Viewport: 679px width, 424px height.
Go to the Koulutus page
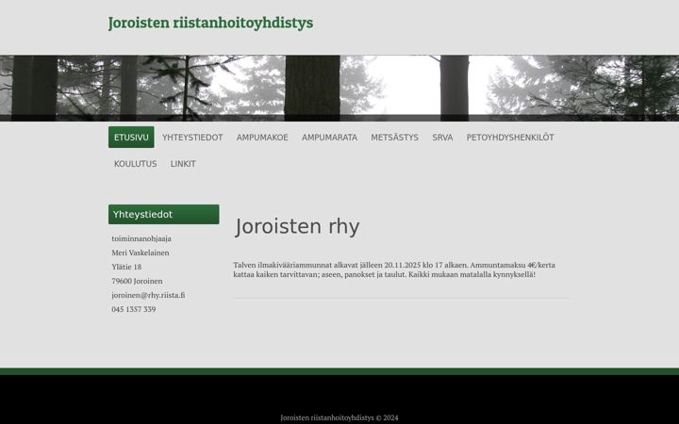pyautogui.click(x=135, y=164)
